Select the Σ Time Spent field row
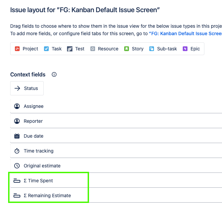The width and height of the screenshot is (222, 207). click(116, 181)
